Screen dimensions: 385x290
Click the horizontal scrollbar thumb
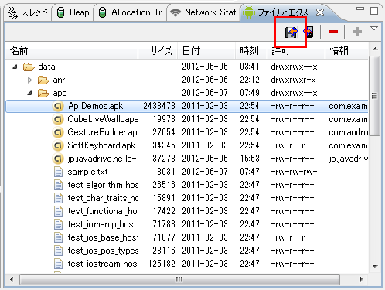179,279
